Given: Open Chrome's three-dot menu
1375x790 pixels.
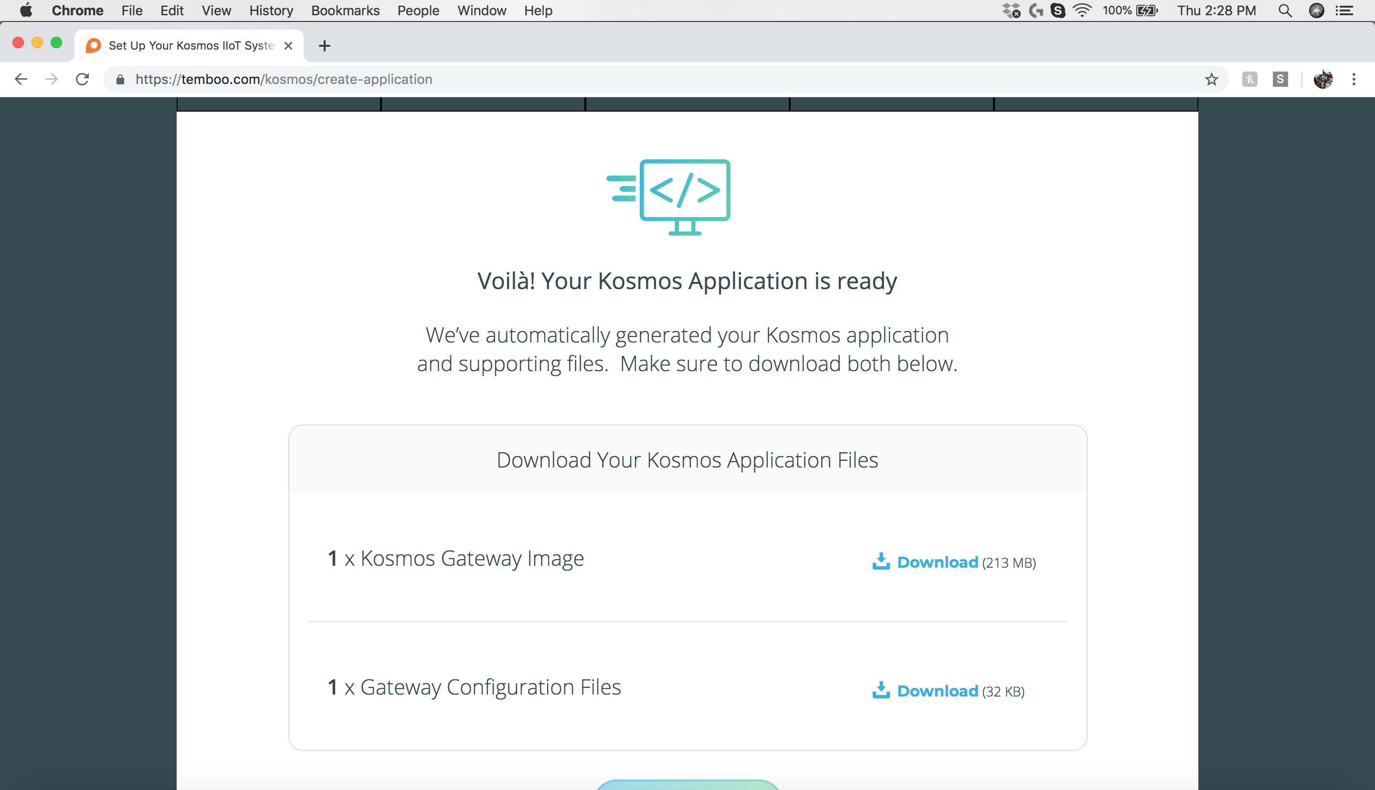Looking at the screenshot, I should click(x=1354, y=79).
